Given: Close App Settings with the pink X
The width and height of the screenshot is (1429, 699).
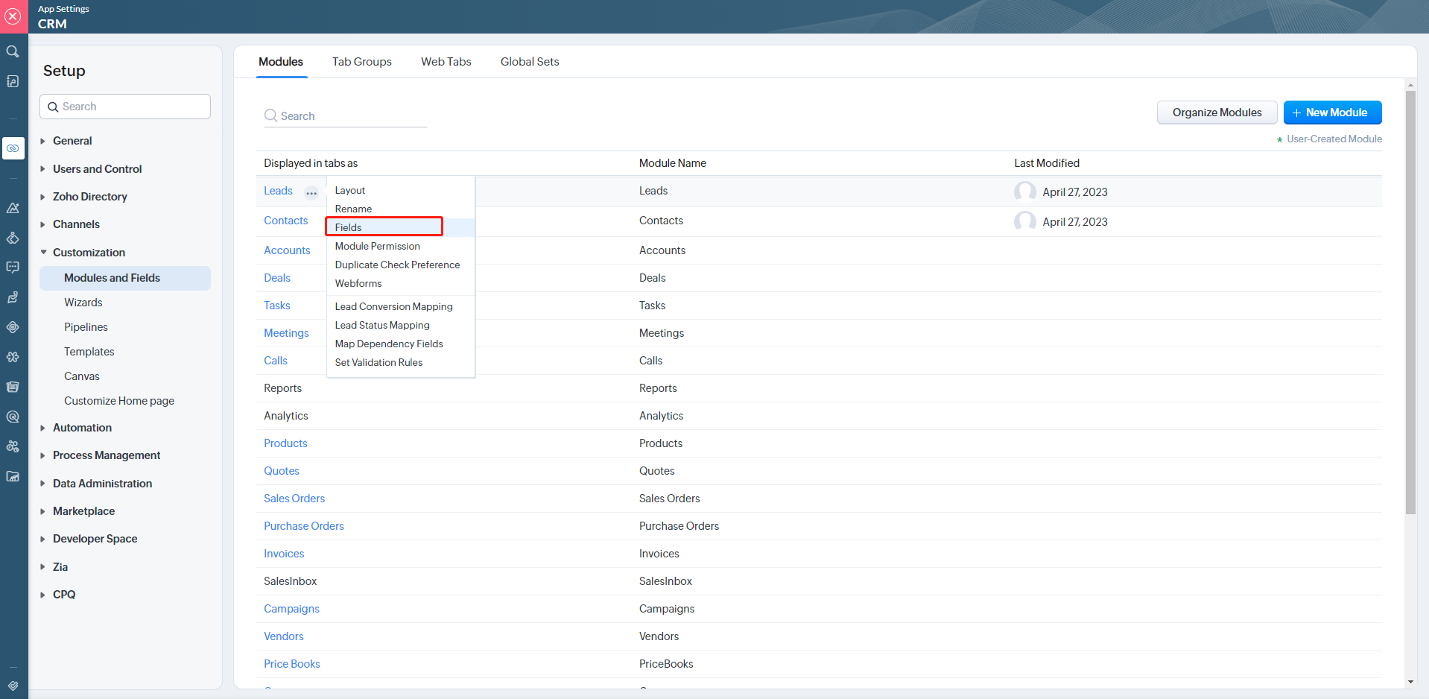Looking at the screenshot, I should pyautogui.click(x=13, y=16).
